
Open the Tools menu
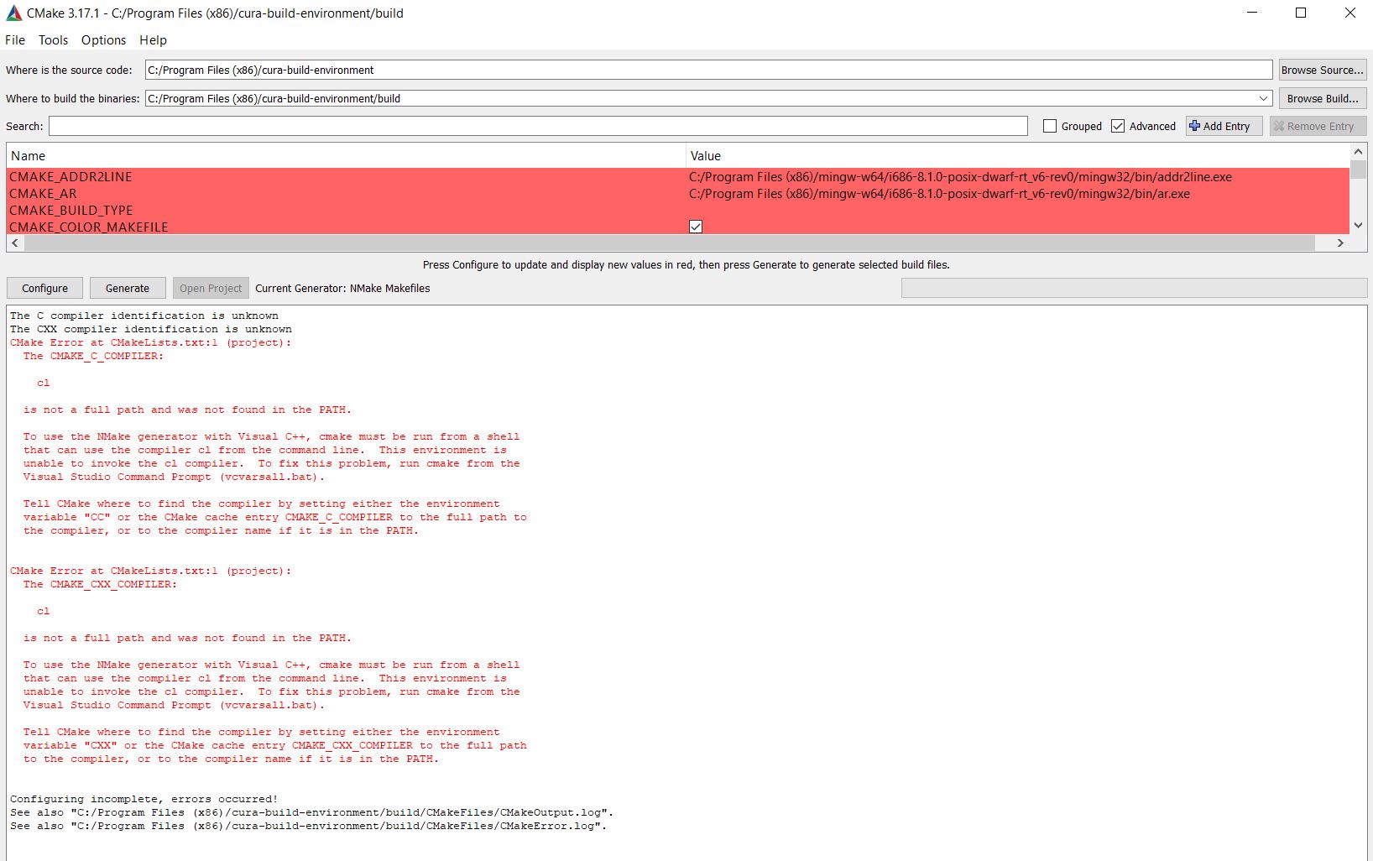pyautogui.click(x=53, y=39)
